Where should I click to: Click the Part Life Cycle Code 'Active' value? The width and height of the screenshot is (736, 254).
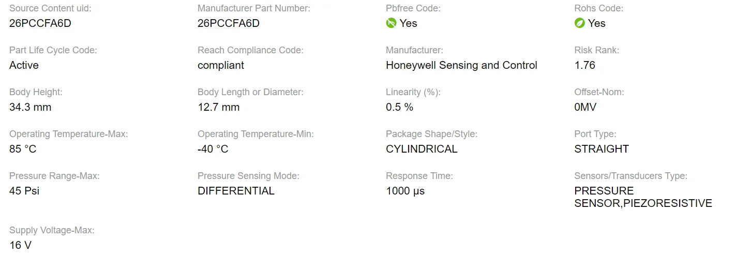(24, 65)
